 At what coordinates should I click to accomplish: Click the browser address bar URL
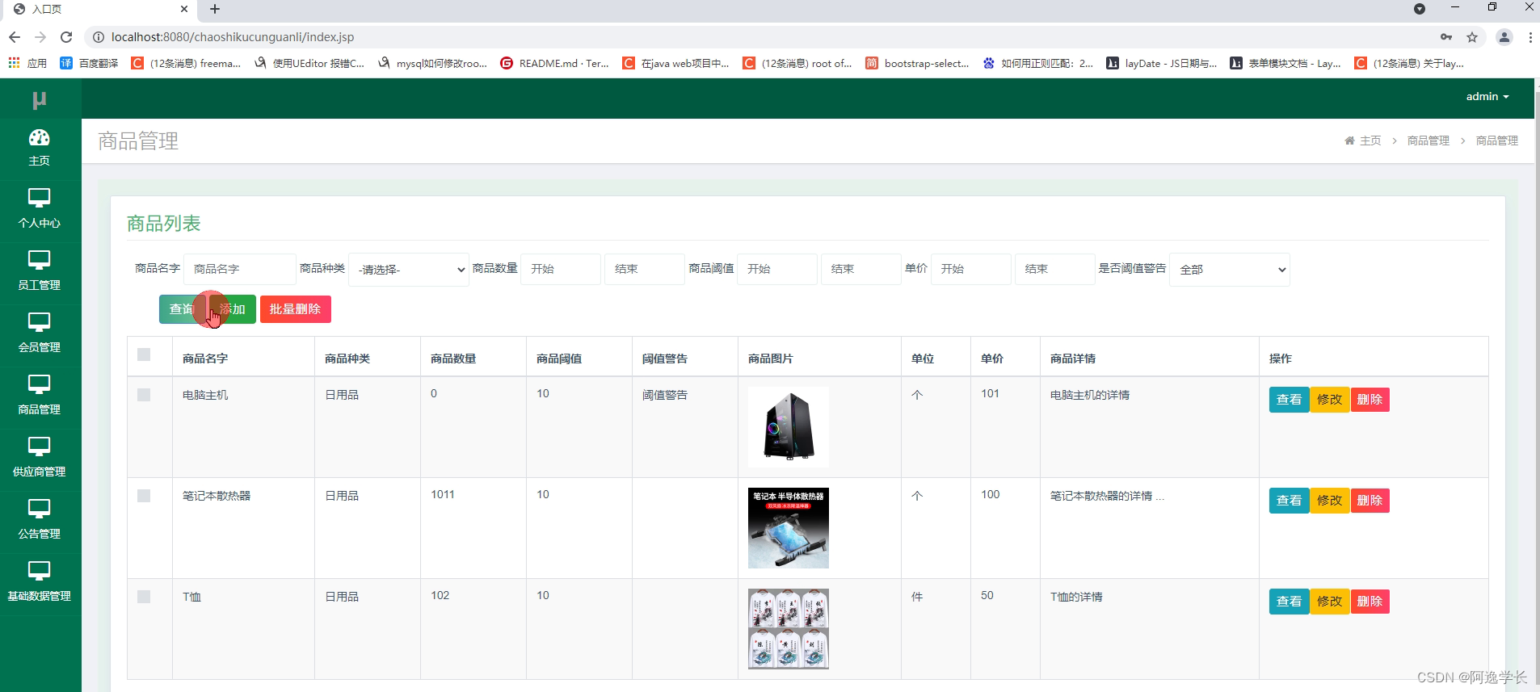click(x=233, y=37)
